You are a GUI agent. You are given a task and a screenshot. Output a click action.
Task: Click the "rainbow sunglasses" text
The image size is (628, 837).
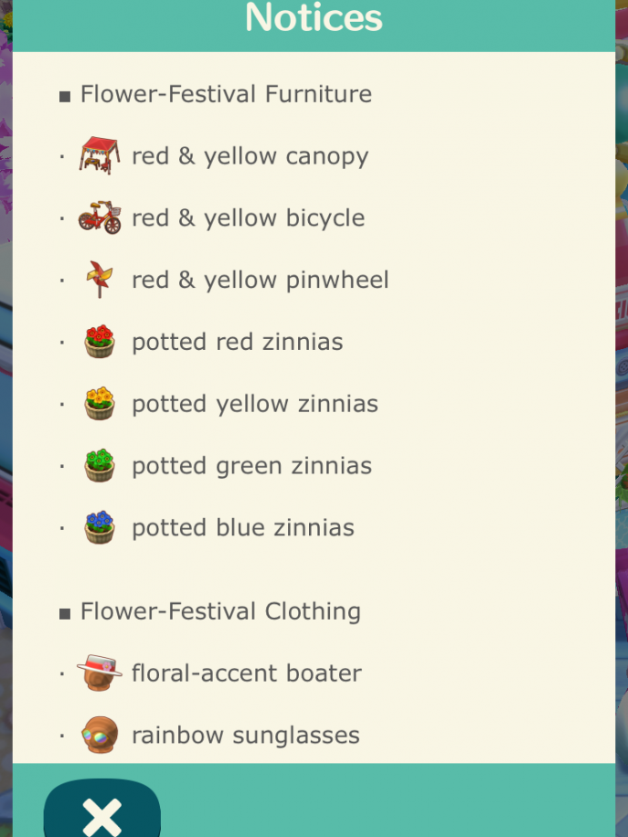click(x=245, y=735)
